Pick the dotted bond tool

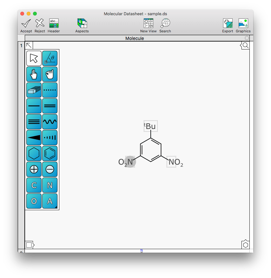tap(50, 90)
